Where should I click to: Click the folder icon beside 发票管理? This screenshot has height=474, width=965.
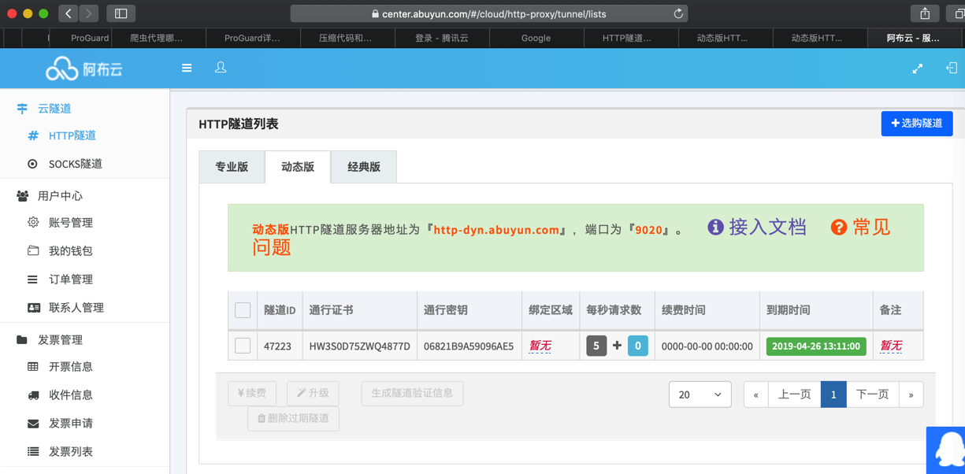click(x=22, y=340)
